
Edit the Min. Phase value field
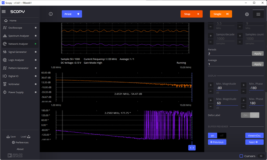(x=256, y=88)
